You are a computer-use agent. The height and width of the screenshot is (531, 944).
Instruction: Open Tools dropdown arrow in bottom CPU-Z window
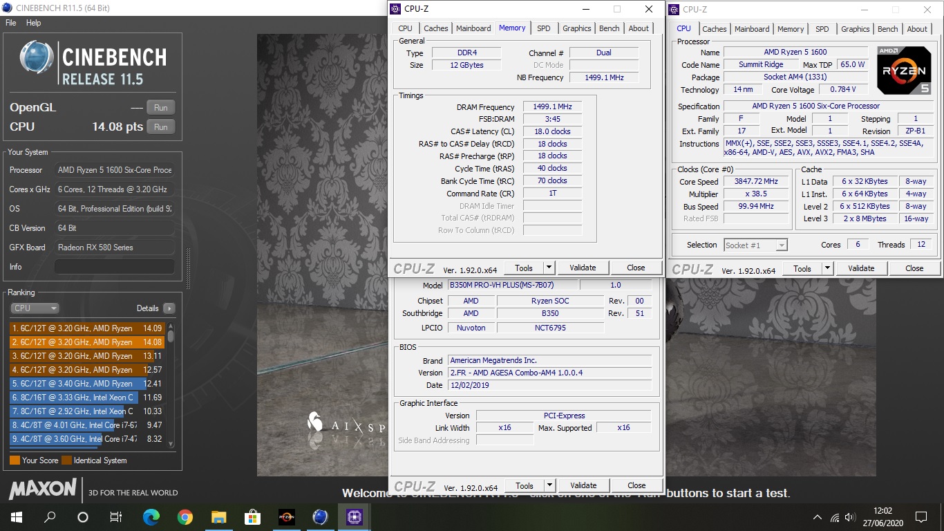pyautogui.click(x=549, y=485)
